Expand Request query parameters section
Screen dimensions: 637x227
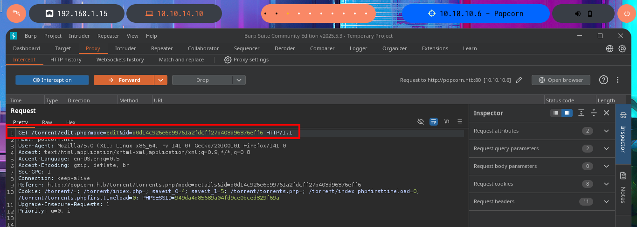coord(542,148)
